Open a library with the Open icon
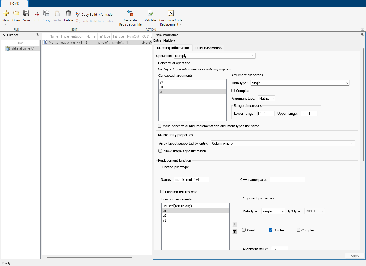The image size is (366, 266). pyautogui.click(x=16, y=13)
